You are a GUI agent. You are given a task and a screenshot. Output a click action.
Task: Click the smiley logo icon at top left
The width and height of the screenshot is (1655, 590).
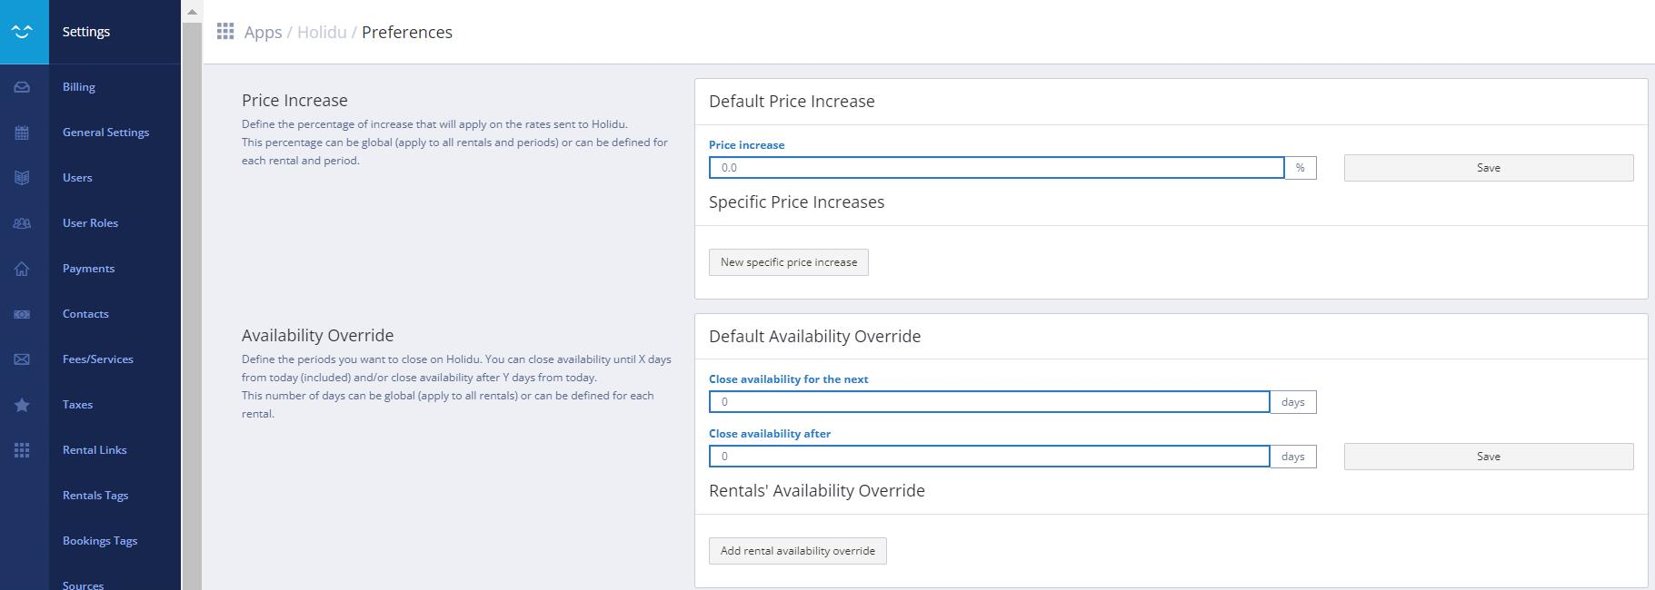pos(24,32)
